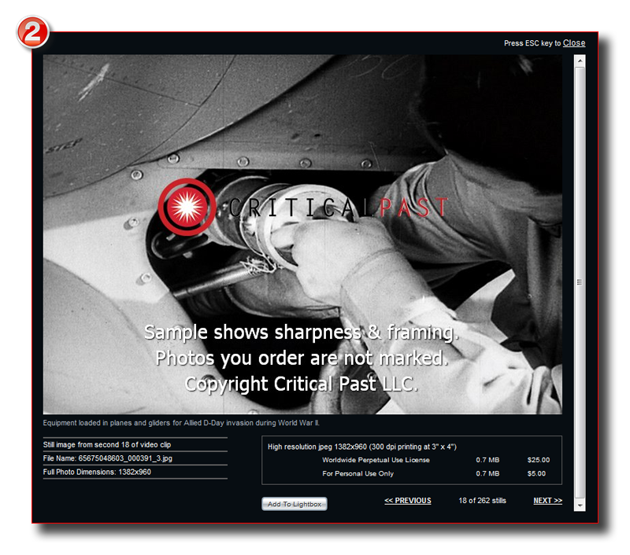The image size is (630, 555).
Task: Click 'Full Photo Dimensions: 1382x960' text
Action: (x=97, y=472)
